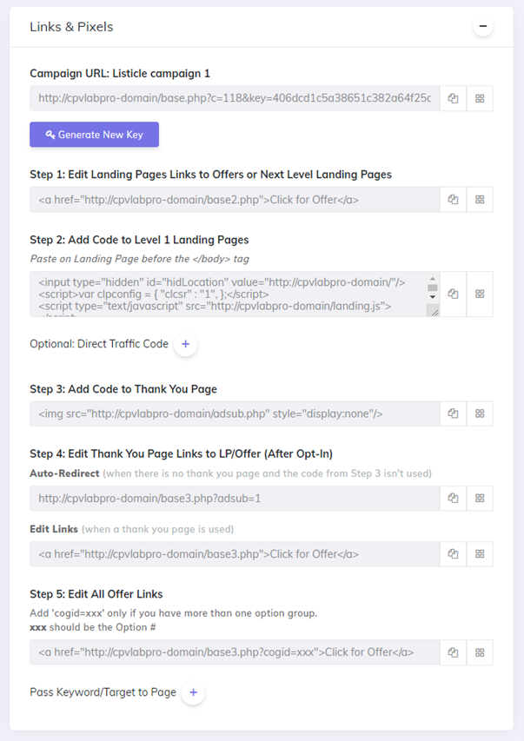The width and height of the screenshot is (524, 741).
Task: Click the 'Edit Links' label text
Action: (x=53, y=529)
